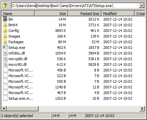Sort by the Modified column header
This screenshot has height=120, width=147.
click(118, 14)
